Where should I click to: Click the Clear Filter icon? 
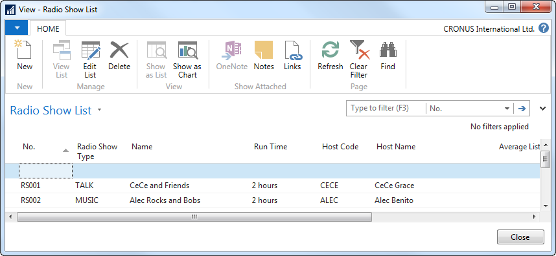click(358, 50)
